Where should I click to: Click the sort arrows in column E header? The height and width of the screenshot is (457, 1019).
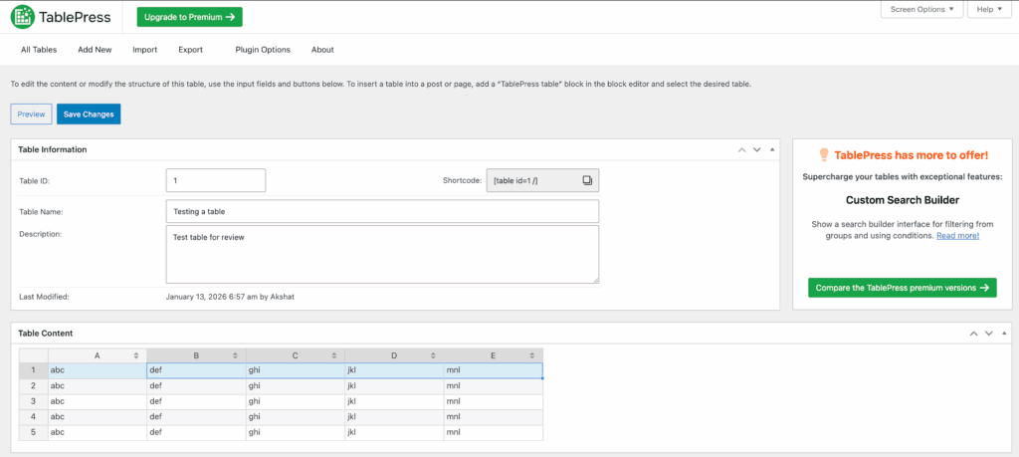[532, 355]
